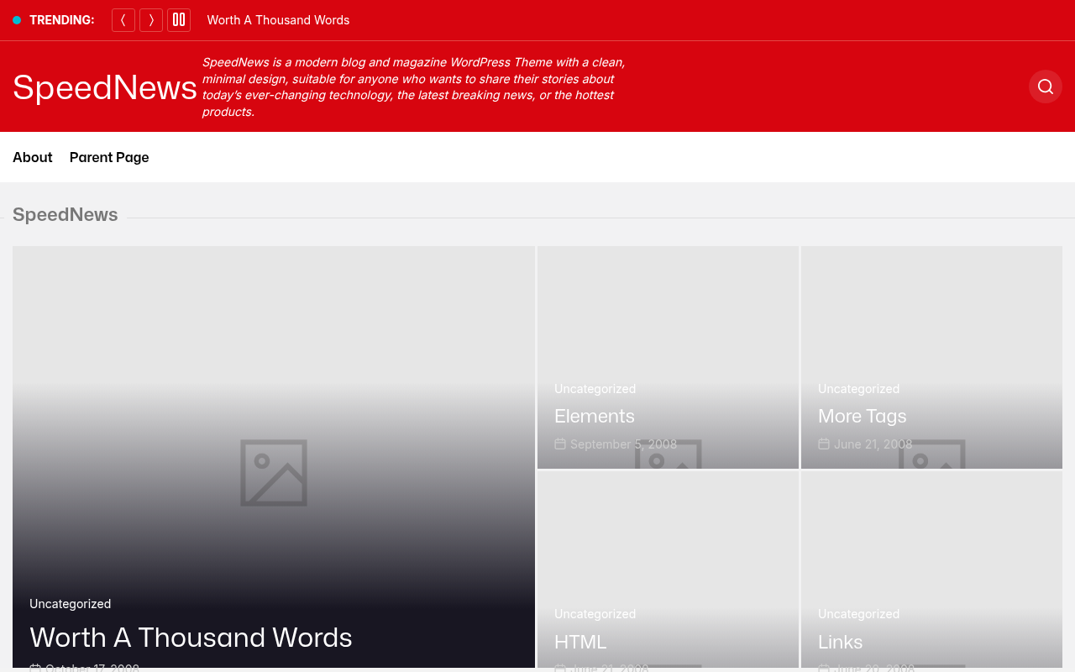This screenshot has height=672, width=1075.
Task: Open the Parent Page menu item
Action: [109, 157]
